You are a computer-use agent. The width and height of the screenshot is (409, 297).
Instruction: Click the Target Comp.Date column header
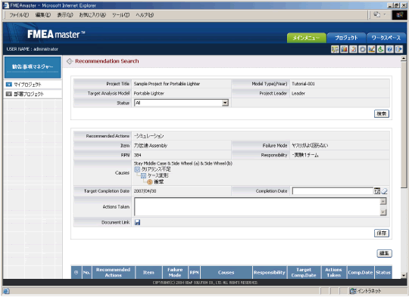click(304, 273)
